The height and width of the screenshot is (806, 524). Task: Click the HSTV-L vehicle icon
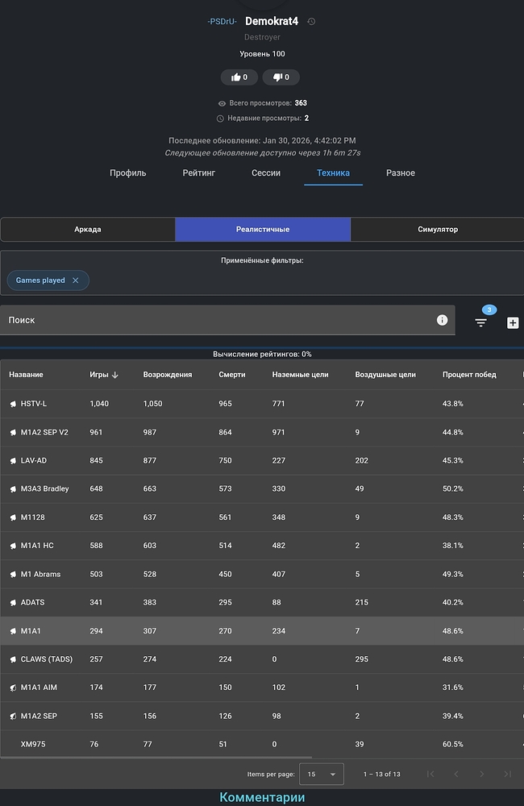14,404
